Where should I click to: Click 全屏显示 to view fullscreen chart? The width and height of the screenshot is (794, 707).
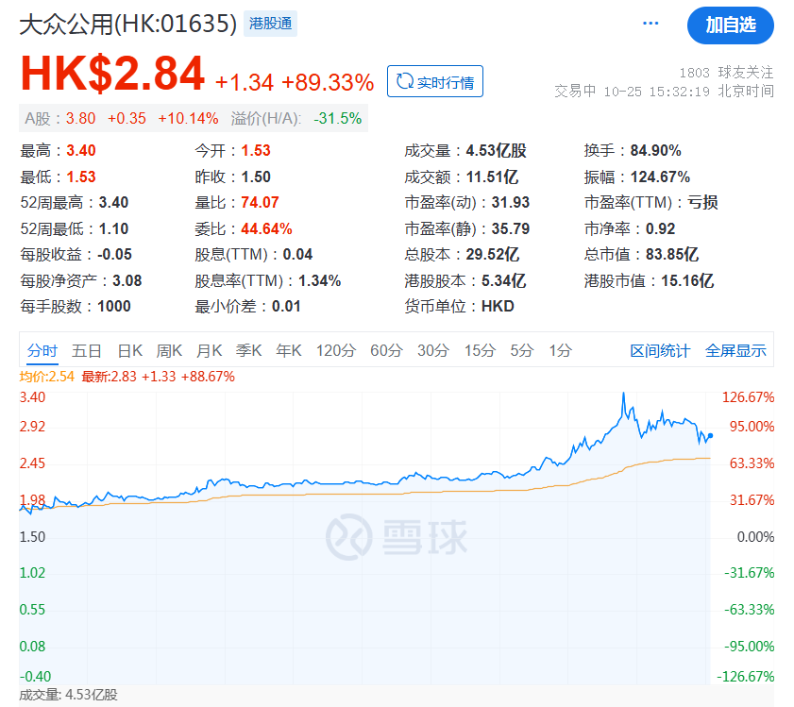(735, 350)
